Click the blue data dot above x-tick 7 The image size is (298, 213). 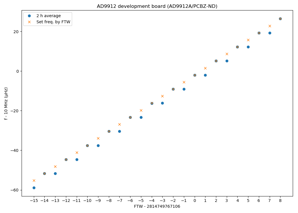click(270, 33)
